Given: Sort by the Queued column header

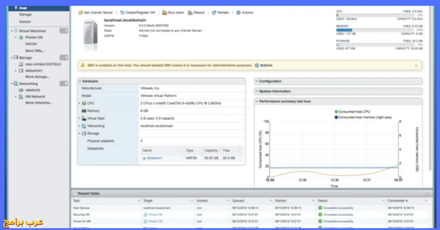Looking at the screenshot, I should coord(238,201).
